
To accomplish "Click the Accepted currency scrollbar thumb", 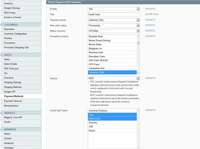I will click(138, 43).
